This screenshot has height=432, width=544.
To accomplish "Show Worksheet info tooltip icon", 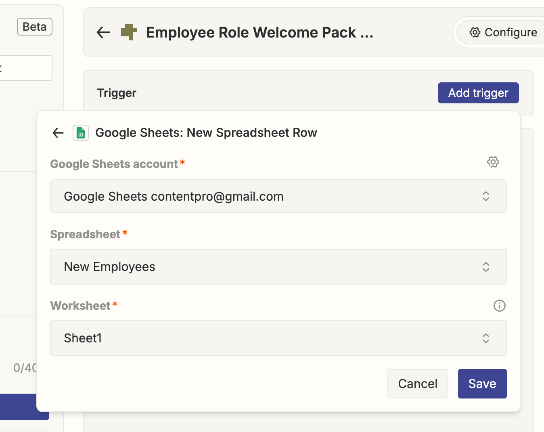I will click(499, 306).
